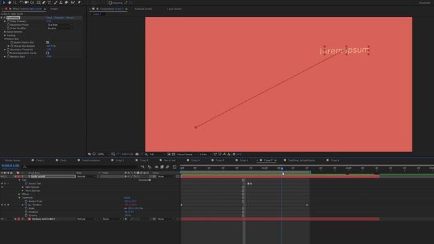Open the Render Queue tab

[x=13, y=161]
